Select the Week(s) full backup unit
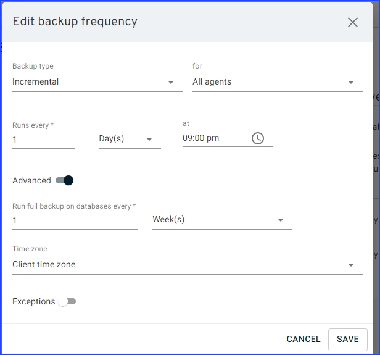 (168, 219)
